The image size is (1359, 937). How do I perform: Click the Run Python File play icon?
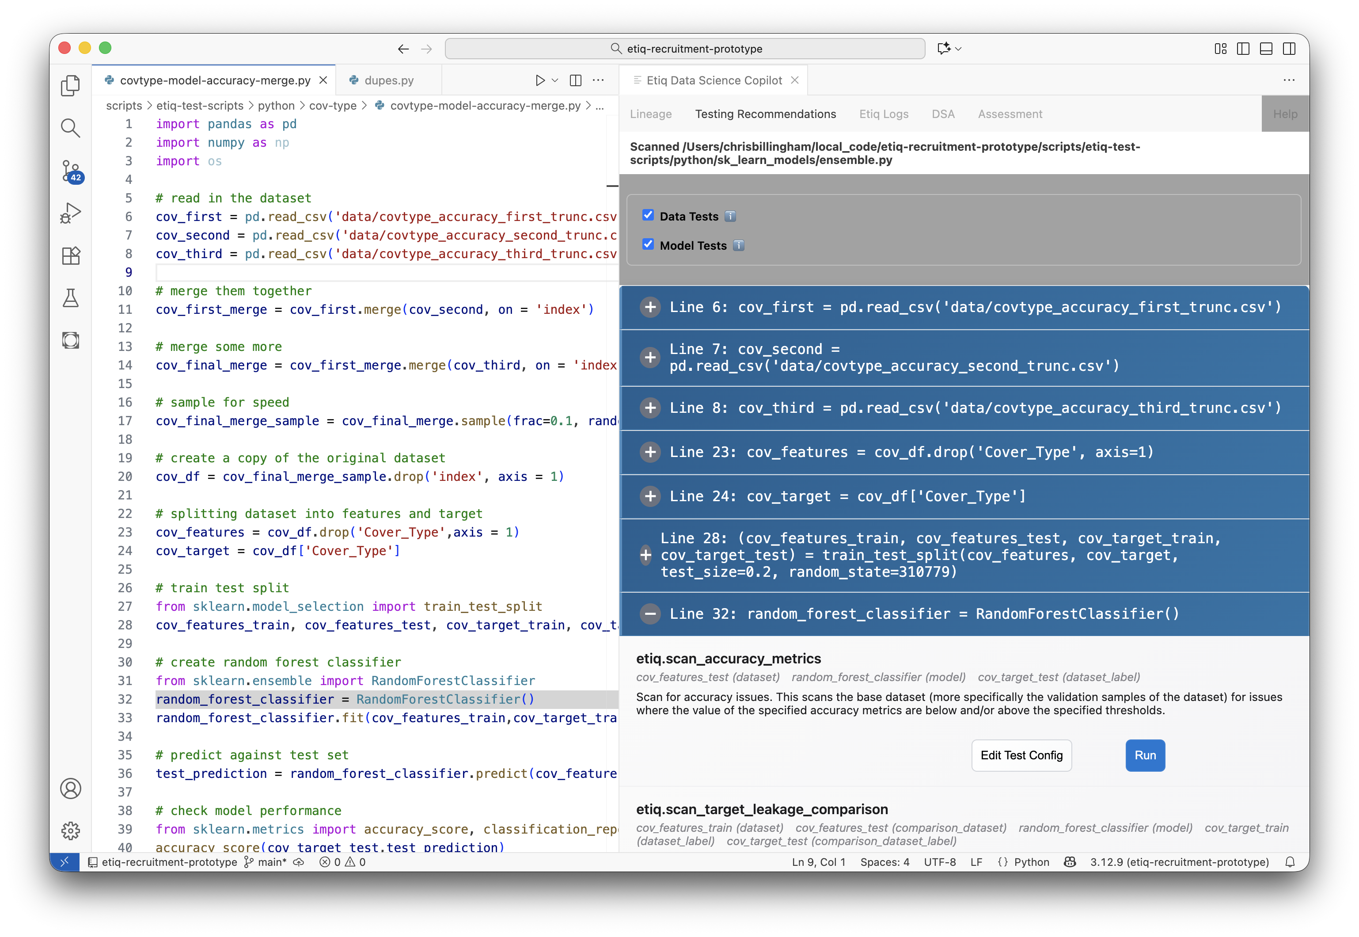pyautogui.click(x=540, y=80)
